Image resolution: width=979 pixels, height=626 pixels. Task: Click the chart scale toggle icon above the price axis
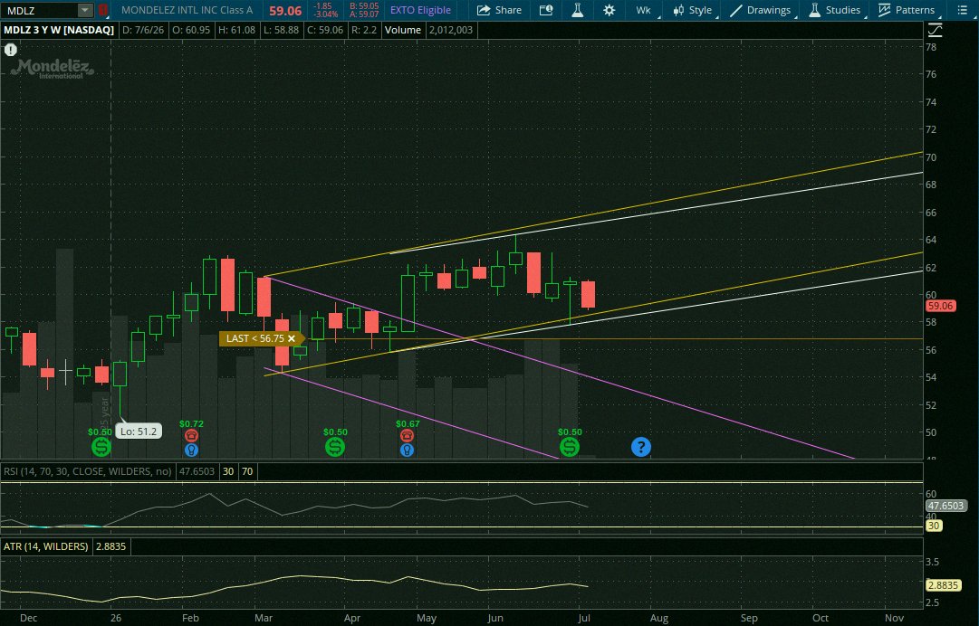click(x=936, y=30)
